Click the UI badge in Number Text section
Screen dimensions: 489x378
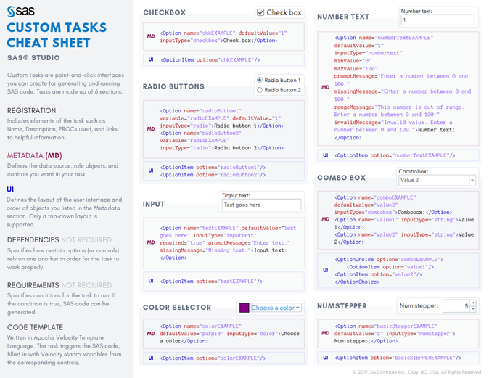click(326, 155)
